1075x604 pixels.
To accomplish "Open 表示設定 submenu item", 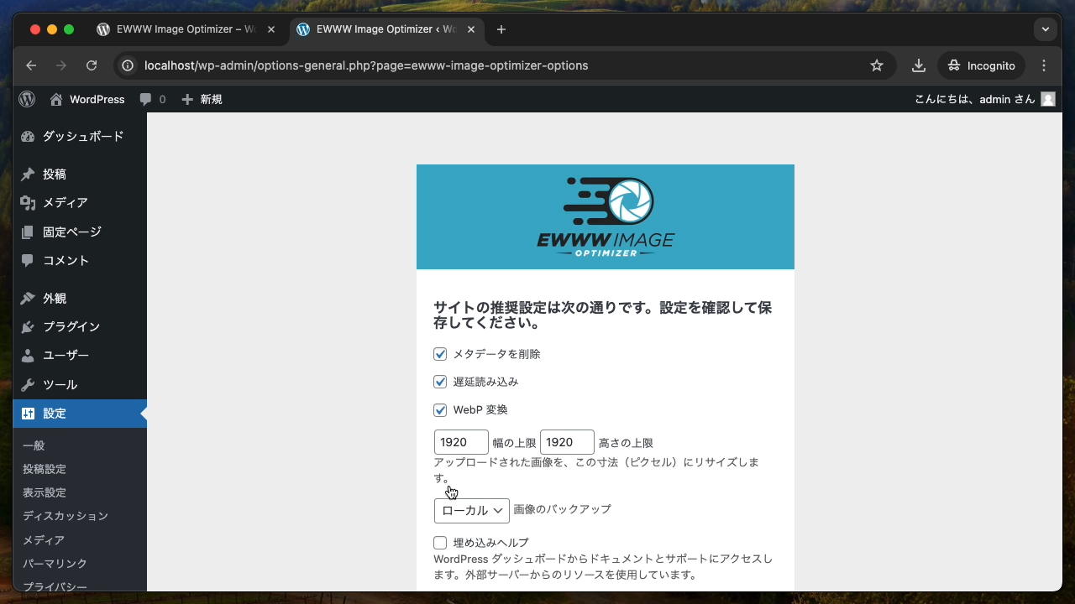I will (45, 492).
